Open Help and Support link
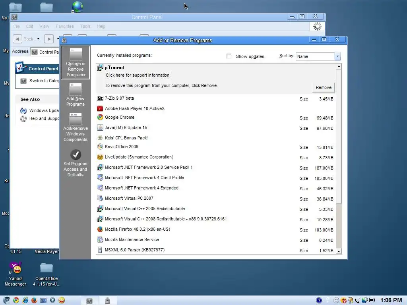This screenshot has width=407, height=305. click(x=40, y=118)
